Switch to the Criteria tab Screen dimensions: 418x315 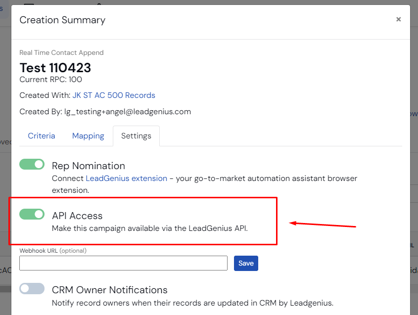[42, 136]
